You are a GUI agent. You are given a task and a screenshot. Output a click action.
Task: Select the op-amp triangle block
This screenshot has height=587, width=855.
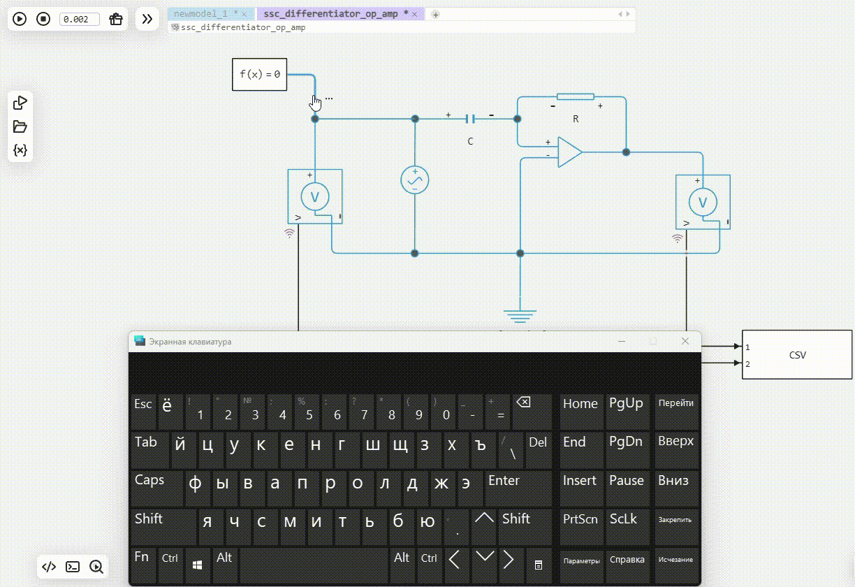pyautogui.click(x=569, y=153)
